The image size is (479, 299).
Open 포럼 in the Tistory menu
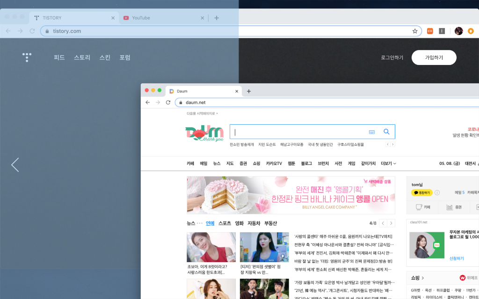[x=125, y=57]
